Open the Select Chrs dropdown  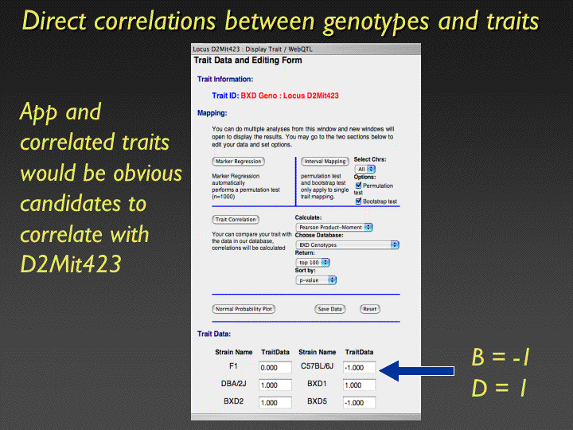(x=366, y=170)
